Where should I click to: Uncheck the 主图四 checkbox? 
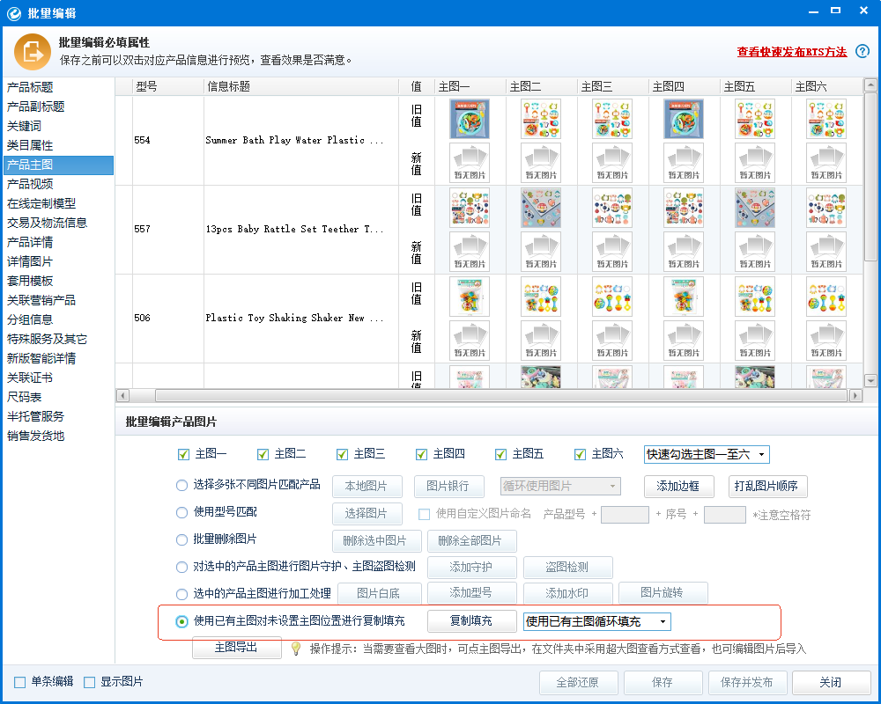420,455
